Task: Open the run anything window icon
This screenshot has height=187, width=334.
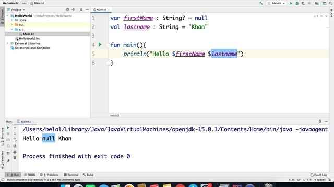Action: [324, 3]
